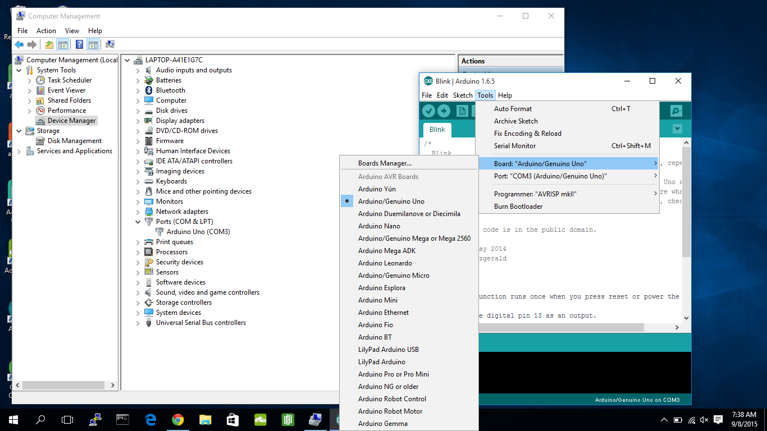Launch Microsoft Edge from the taskbar
Image resolution: width=767 pixels, height=431 pixels.
click(x=150, y=419)
